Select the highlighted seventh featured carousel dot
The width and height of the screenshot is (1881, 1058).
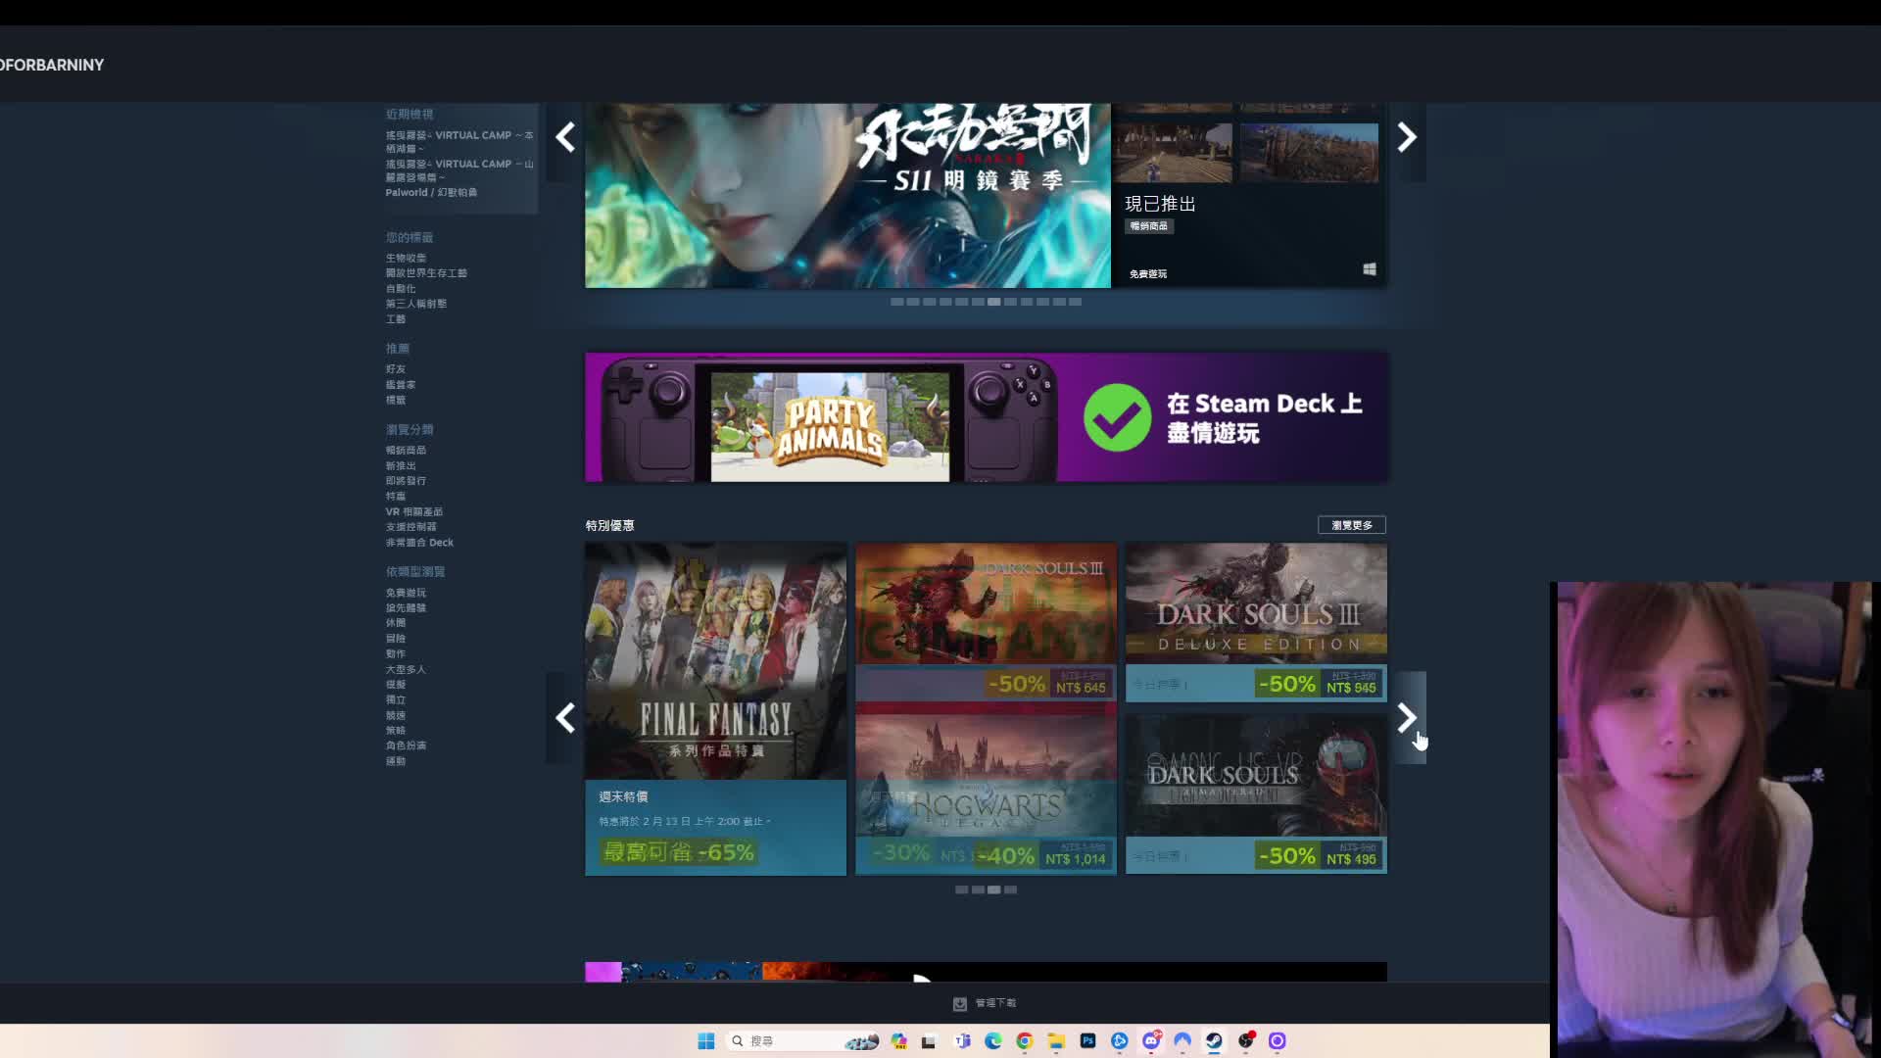(x=994, y=302)
